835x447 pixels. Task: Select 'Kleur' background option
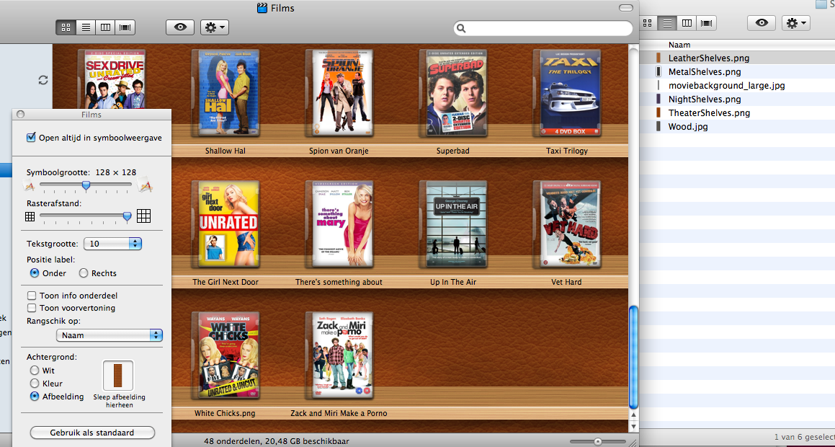35,383
